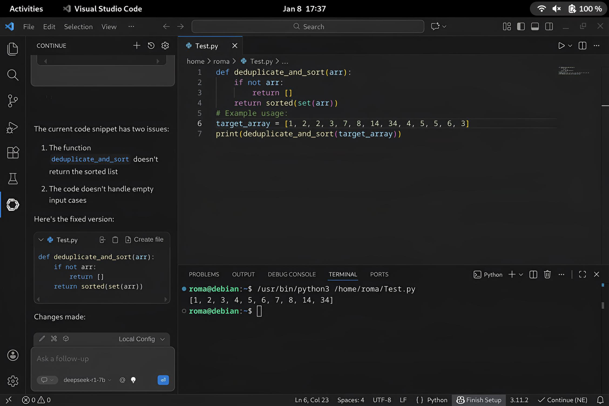The image size is (609, 406).
Task: Open Copilot chat dropdown arrow in title bar
Action: point(444,27)
